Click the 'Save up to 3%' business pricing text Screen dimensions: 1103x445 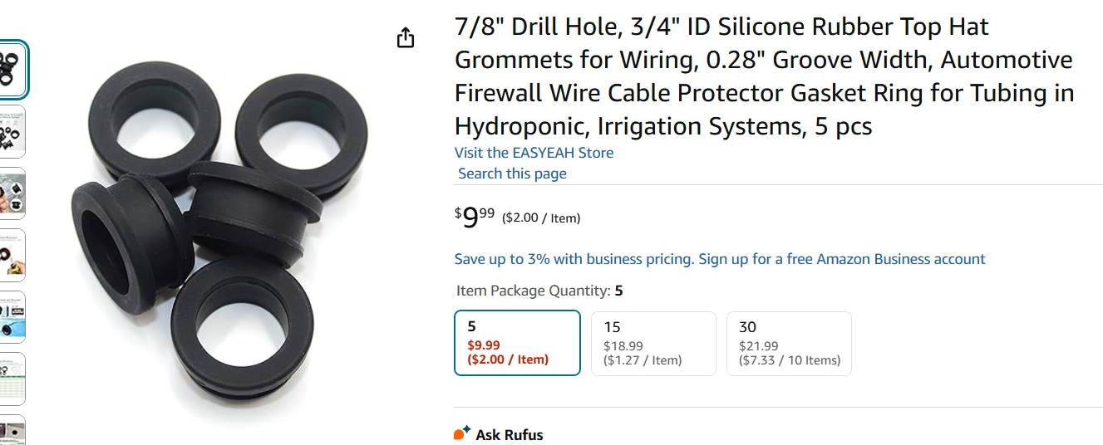click(574, 259)
